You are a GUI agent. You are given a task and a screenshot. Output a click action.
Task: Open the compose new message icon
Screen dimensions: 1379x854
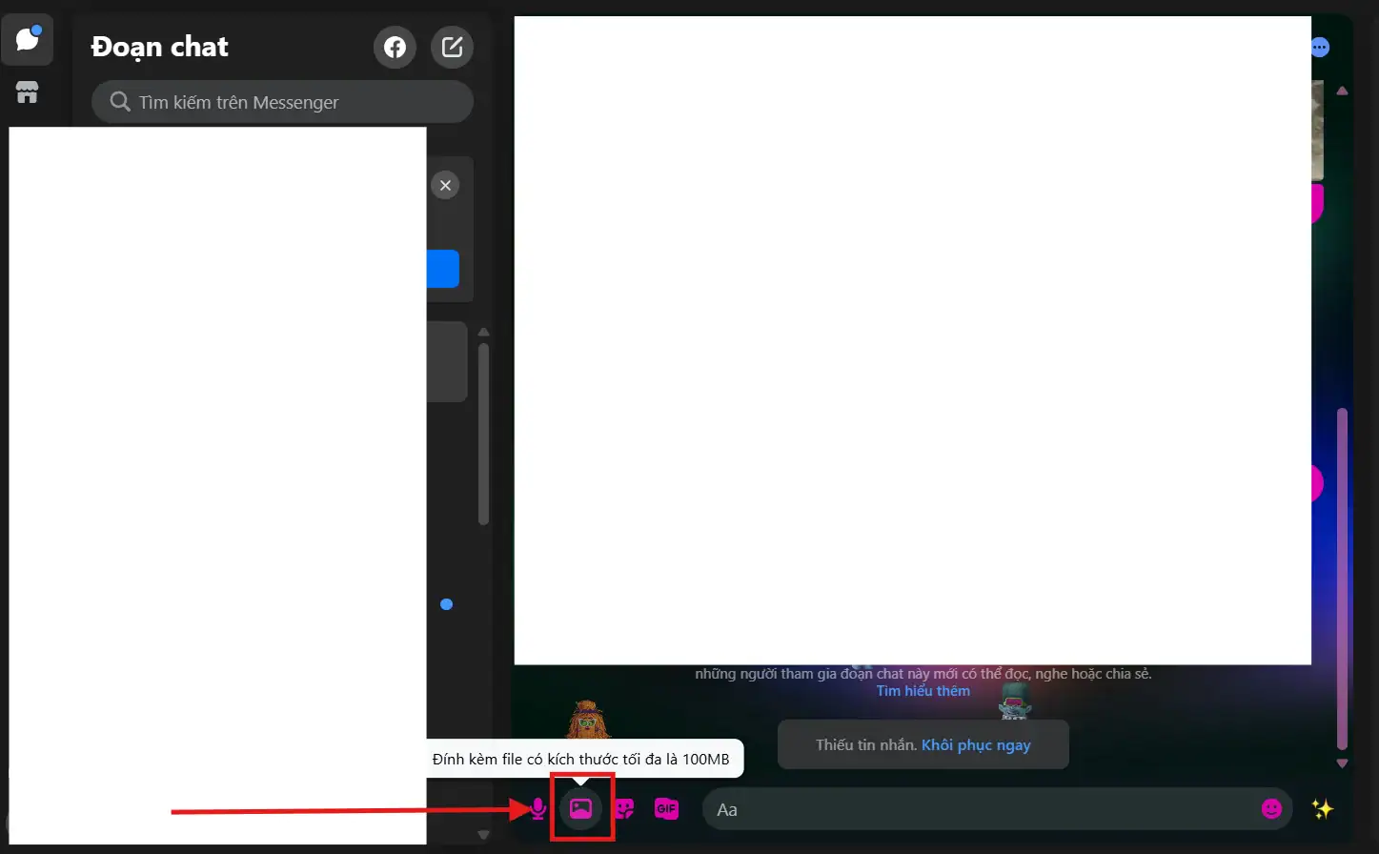point(452,46)
